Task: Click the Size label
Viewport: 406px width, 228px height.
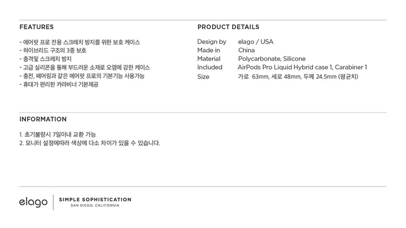Action: [203, 77]
